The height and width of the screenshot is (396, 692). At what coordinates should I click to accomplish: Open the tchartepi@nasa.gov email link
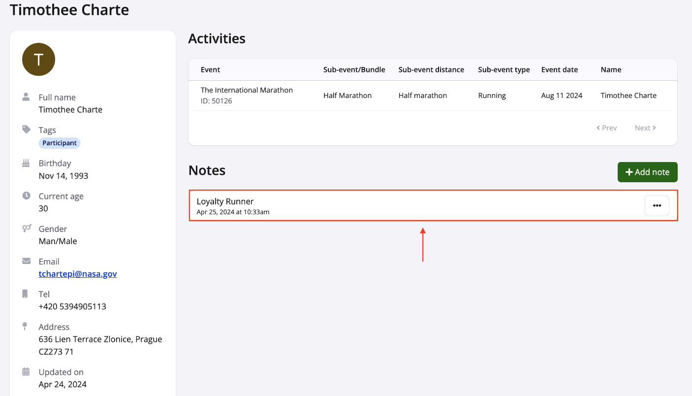click(78, 274)
